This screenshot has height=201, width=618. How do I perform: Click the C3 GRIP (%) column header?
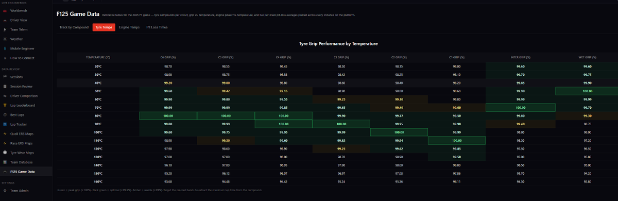[x=341, y=57]
